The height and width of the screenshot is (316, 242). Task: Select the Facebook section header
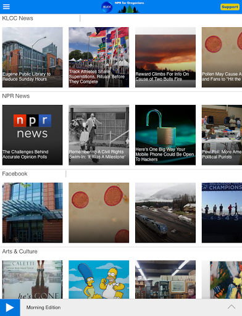point(15,174)
